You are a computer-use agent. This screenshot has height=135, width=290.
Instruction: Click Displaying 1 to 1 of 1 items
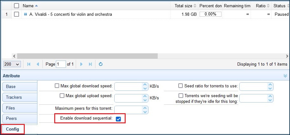(262, 64)
